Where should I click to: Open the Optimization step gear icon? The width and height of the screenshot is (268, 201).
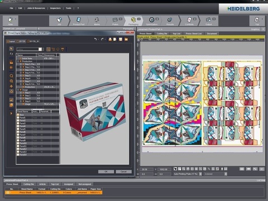[x=152, y=20]
